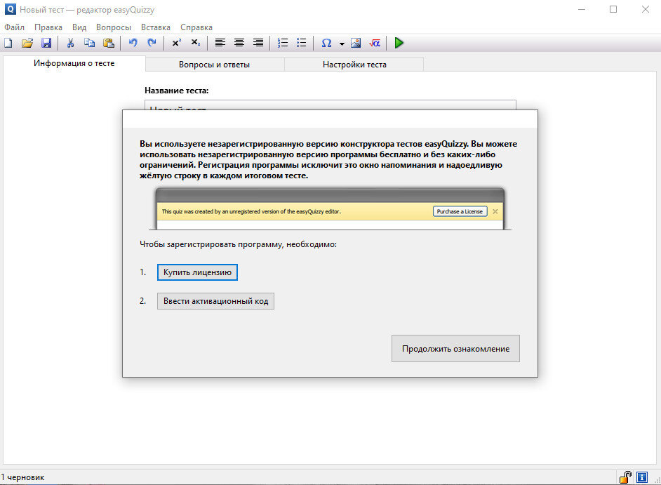Run the test with green play button

[x=399, y=43]
